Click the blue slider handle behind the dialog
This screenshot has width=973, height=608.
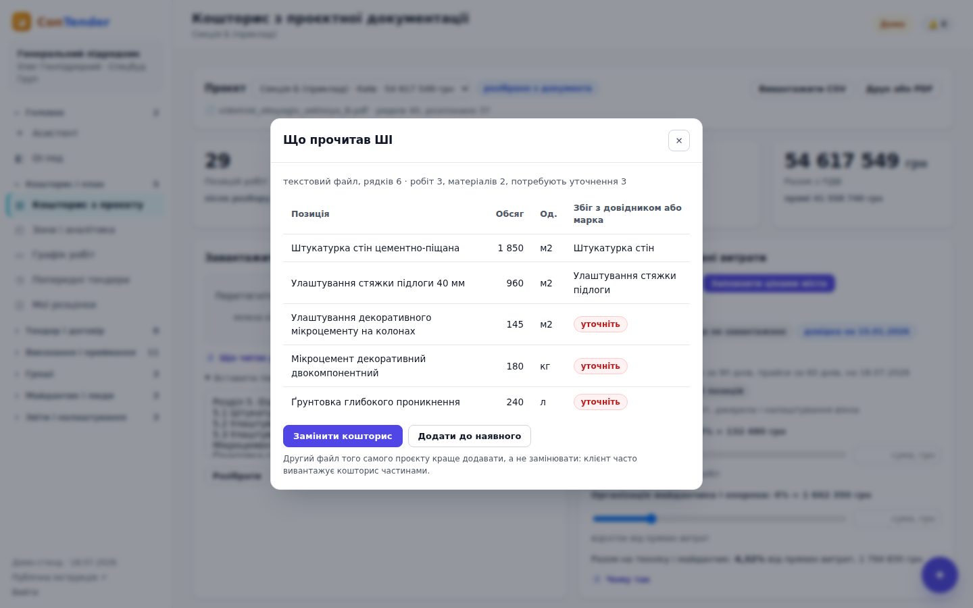(x=651, y=519)
